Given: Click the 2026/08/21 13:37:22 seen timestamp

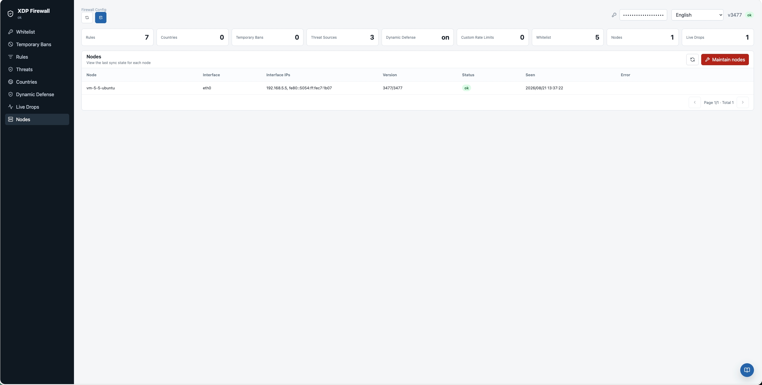Looking at the screenshot, I should click(x=544, y=88).
